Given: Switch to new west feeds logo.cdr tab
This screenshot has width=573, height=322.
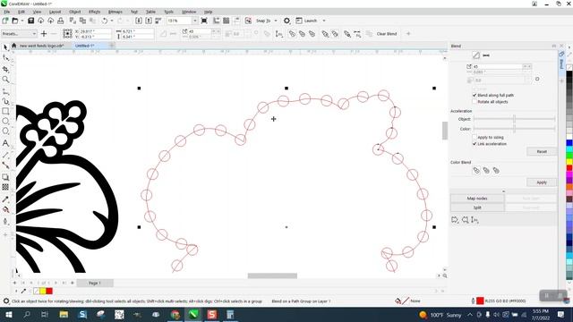Looking at the screenshot, I should [42, 46].
